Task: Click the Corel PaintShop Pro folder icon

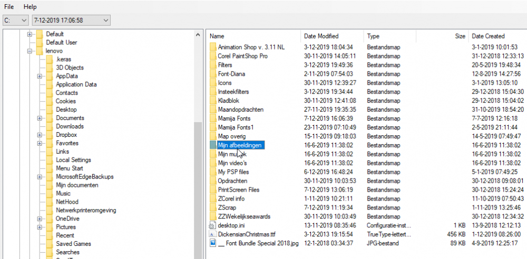Action: pyautogui.click(x=213, y=56)
